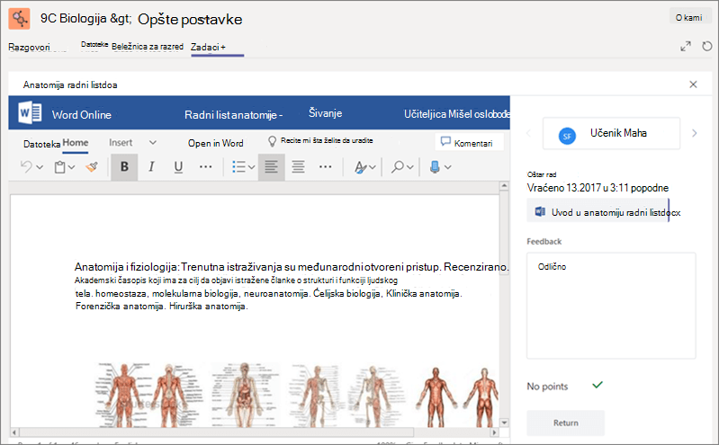
Task: Select the internal organs anatomy image
Action: point(246,395)
